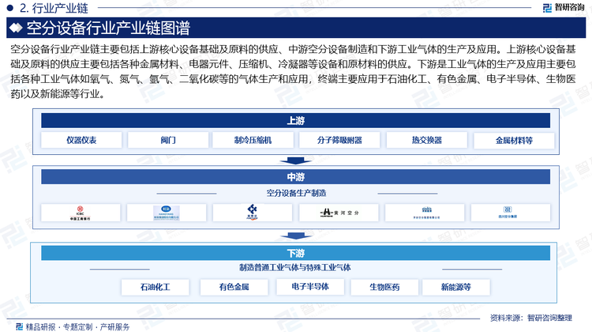The width and height of the screenshot is (592, 332).
Task: Click the down arrow between 中游 and 下游
Action: click(x=296, y=236)
